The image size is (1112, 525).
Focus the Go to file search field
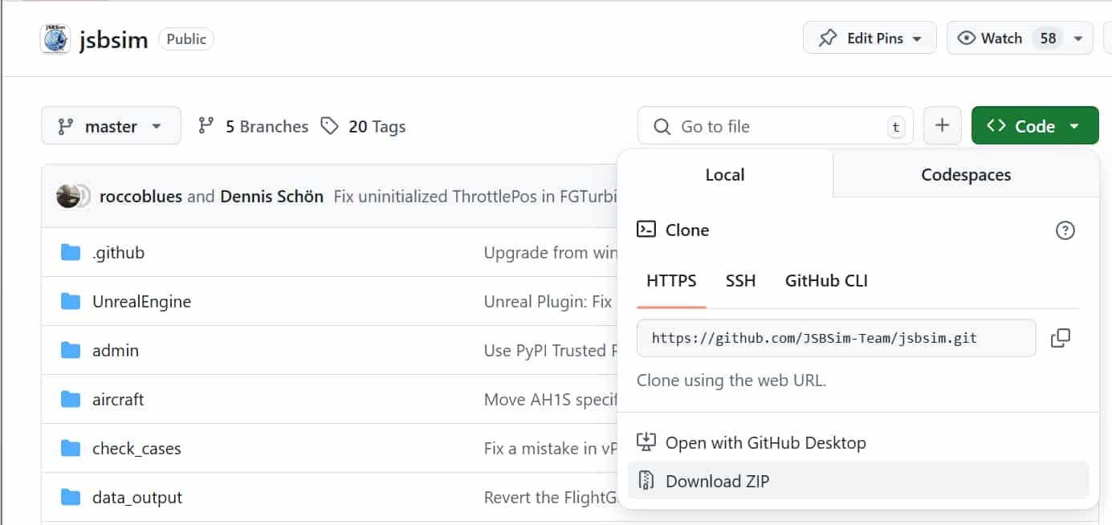pos(776,126)
